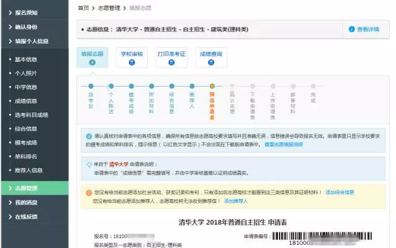The width and height of the screenshot is (396, 248).
Task: Select the greyed 确认志愿 step dot
Action: coord(233,86)
